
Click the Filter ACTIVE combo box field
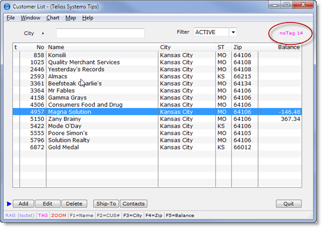(211, 32)
